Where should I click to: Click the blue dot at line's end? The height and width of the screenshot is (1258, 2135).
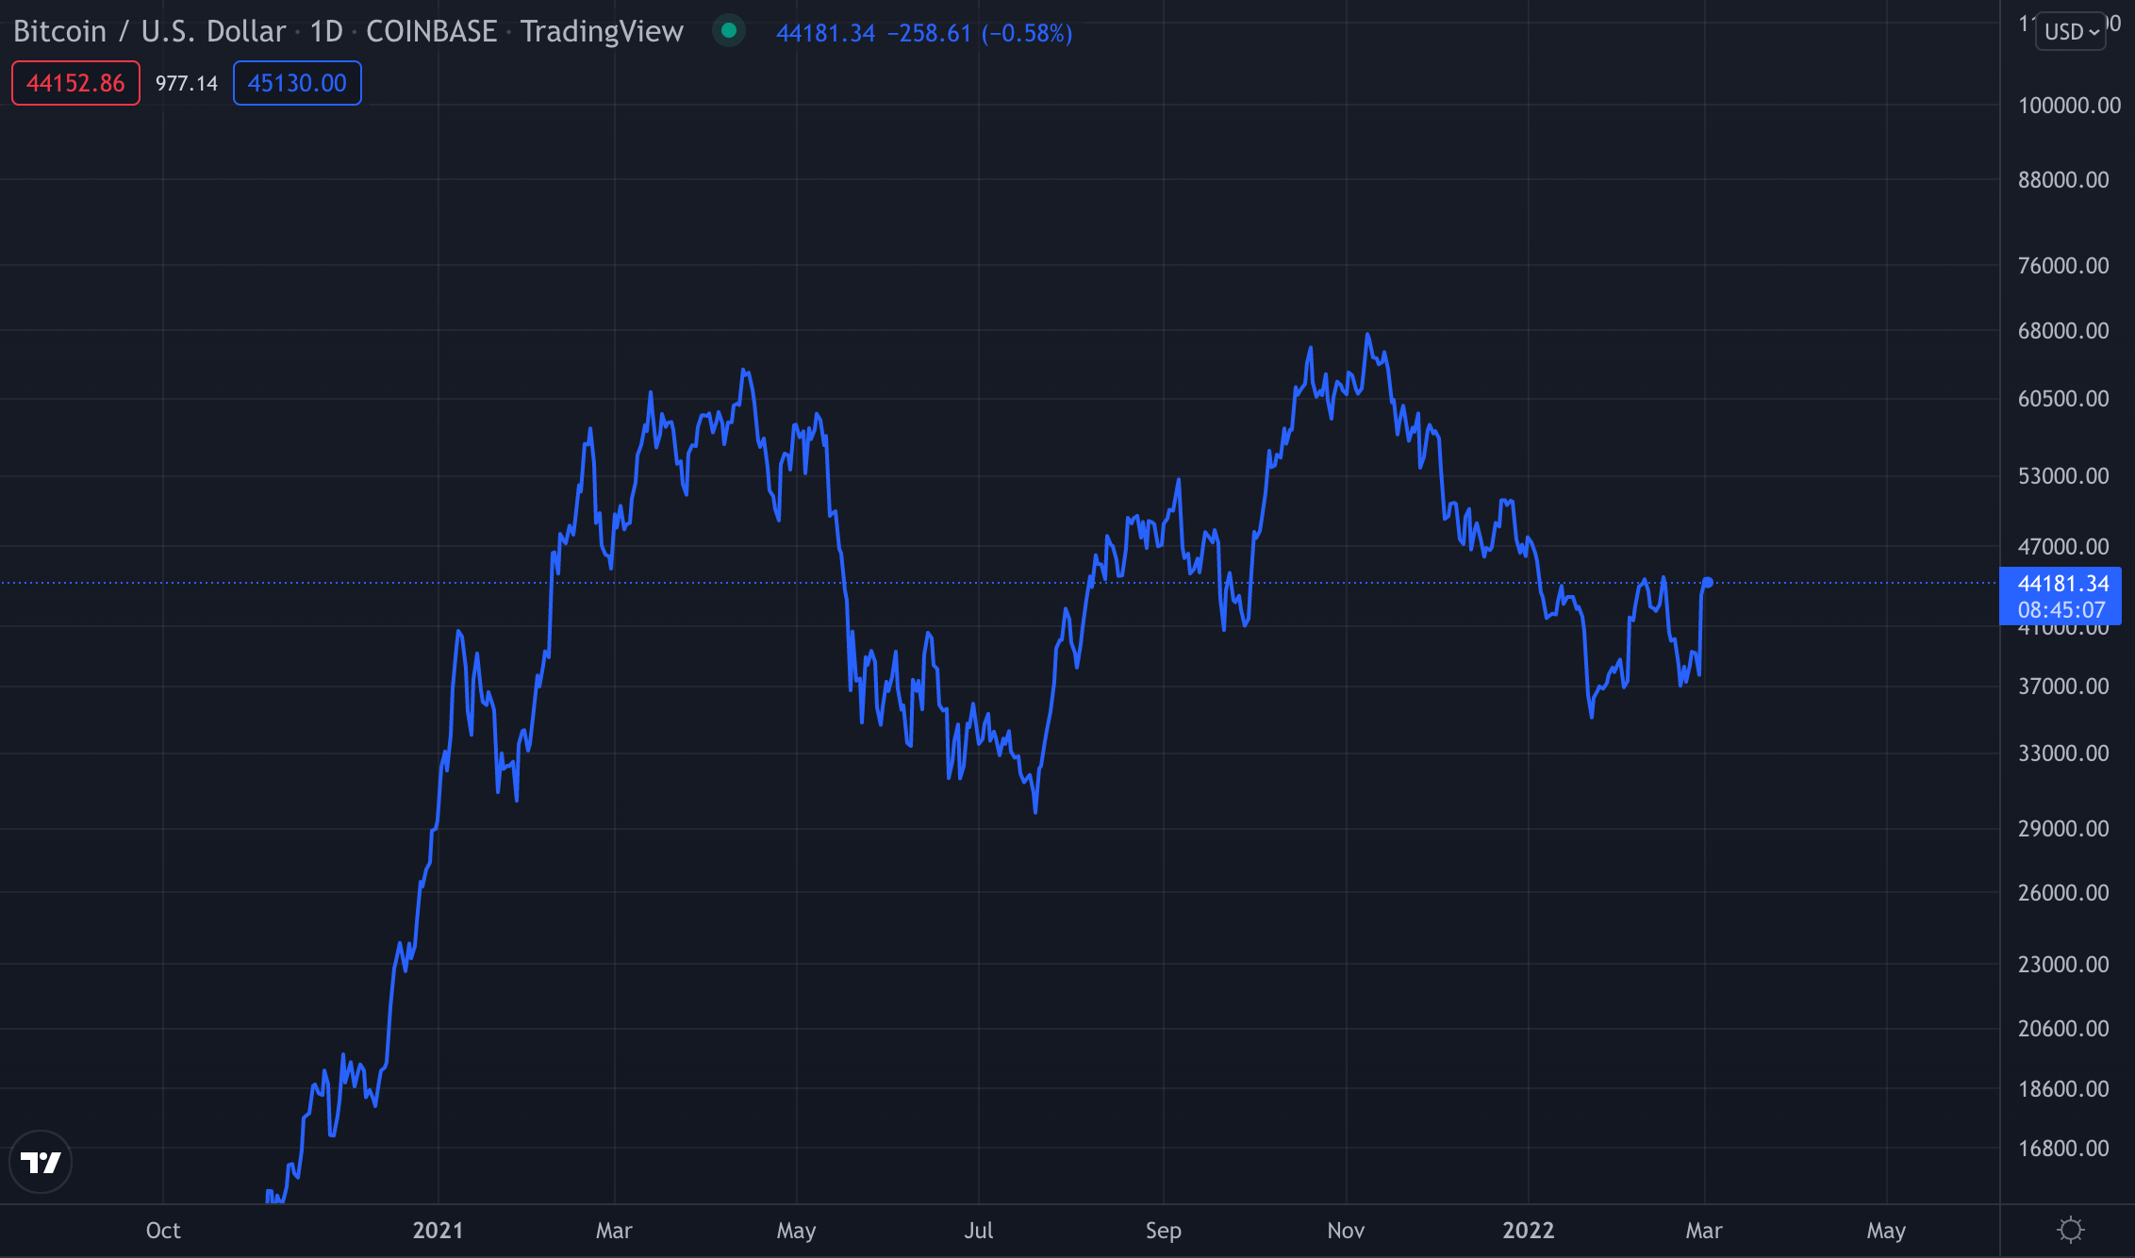(1708, 583)
